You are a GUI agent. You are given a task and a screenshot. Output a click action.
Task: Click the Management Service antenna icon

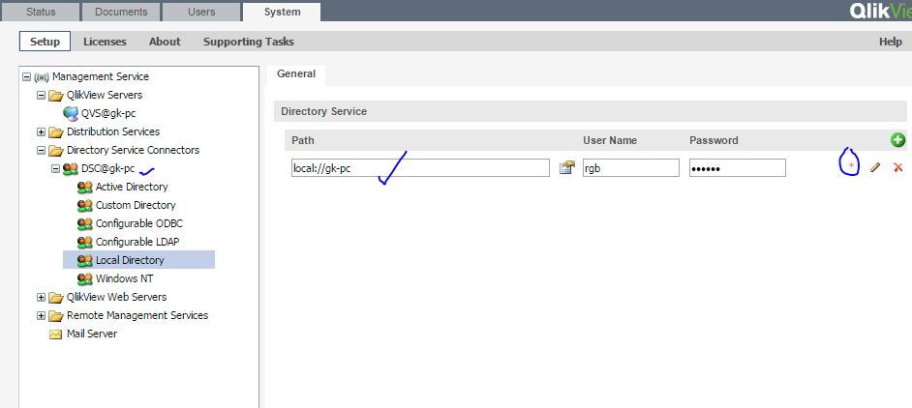42,76
